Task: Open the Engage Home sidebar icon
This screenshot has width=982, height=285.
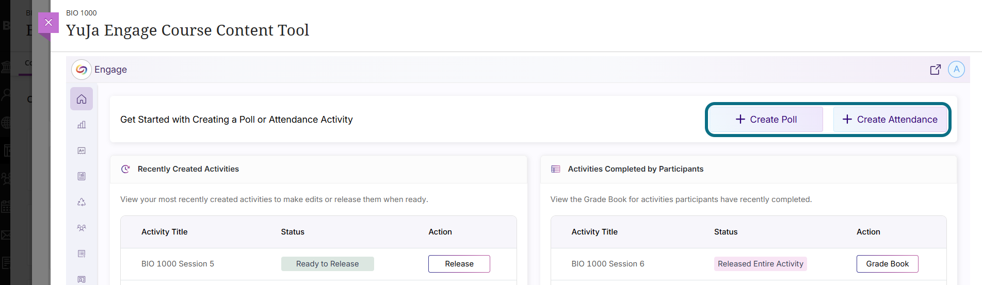Action: click(x=82, y=99)
